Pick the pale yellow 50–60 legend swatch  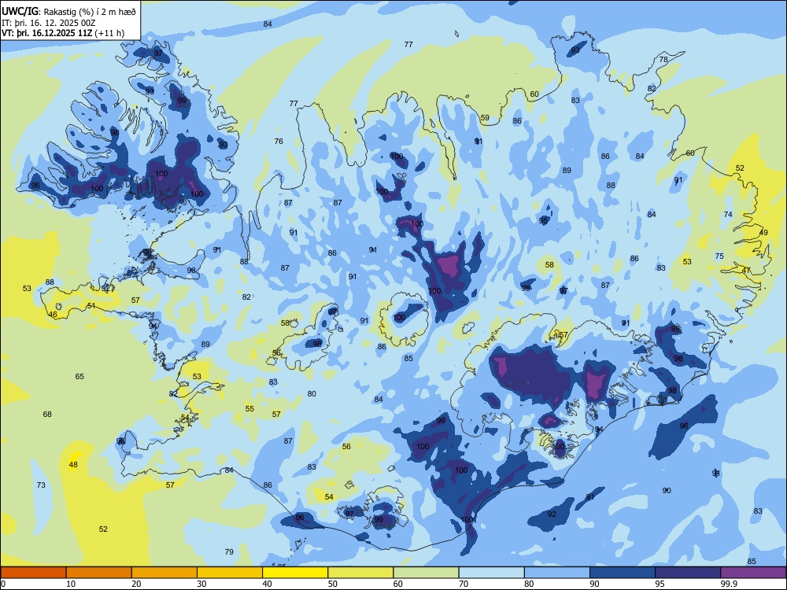tap(360, 573)
